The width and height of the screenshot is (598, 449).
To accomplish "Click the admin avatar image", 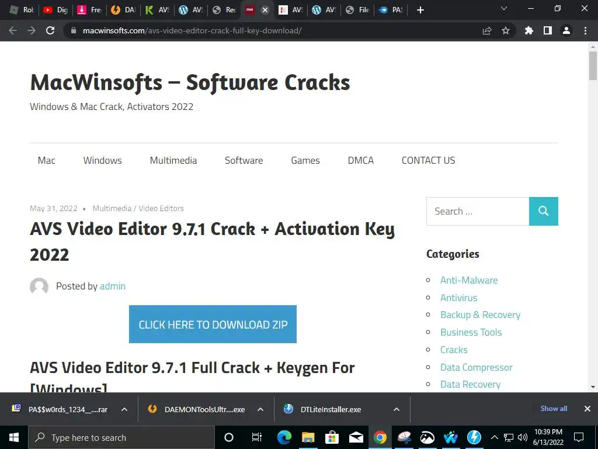I will tap(39, 286).
